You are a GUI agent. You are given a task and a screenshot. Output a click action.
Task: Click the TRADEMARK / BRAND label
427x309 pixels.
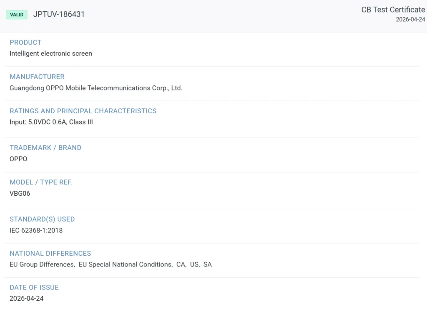[x=45, y=148]
